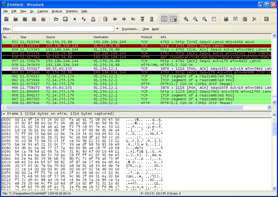Clear the display filter
This screenshot has height=197, width=278.
click(x=146, y=29)
